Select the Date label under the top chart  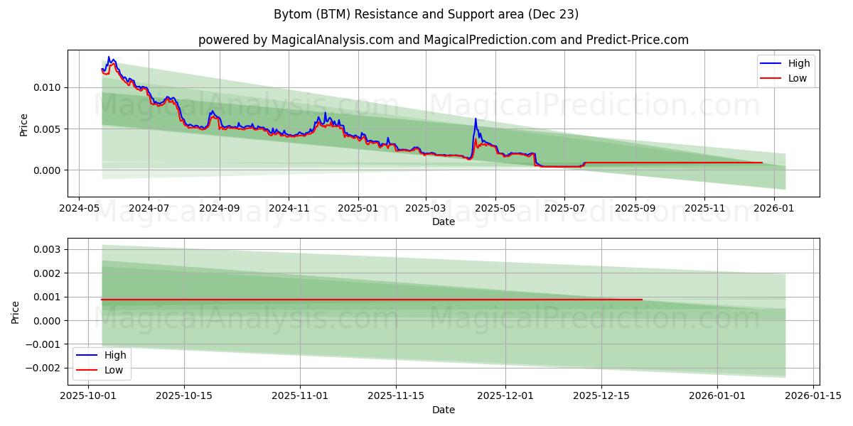tap(443, 222)
